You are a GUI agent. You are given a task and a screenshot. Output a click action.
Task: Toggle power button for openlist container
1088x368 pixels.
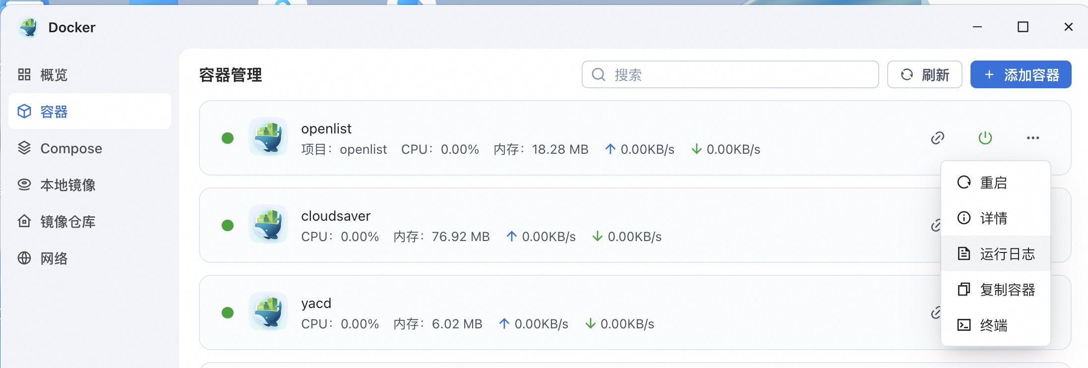(985, 138)
